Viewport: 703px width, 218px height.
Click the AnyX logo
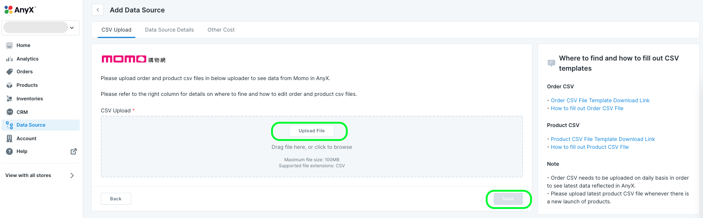(x=20, y=10)
